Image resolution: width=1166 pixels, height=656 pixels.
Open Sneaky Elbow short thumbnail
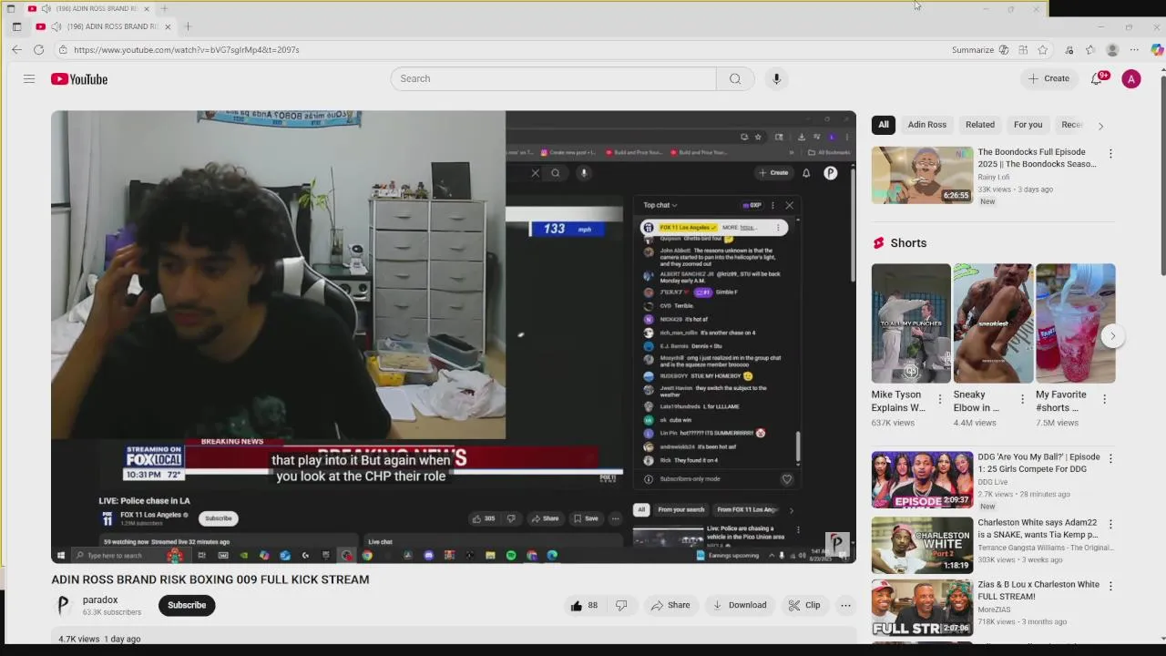pyautogui.click(x=993, y=323)
